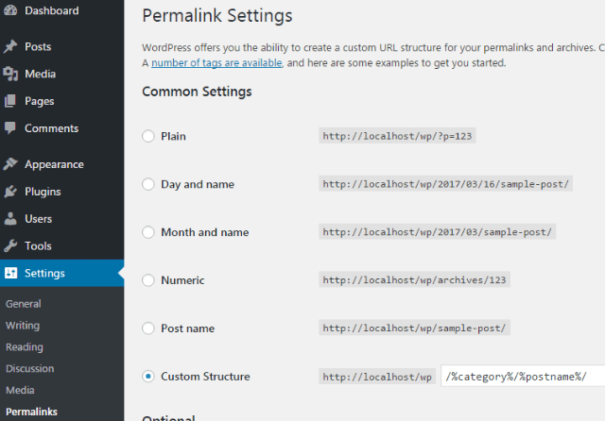Click the Numeric archives/123 example URL

pyautogui.click(x=414, y=280)
